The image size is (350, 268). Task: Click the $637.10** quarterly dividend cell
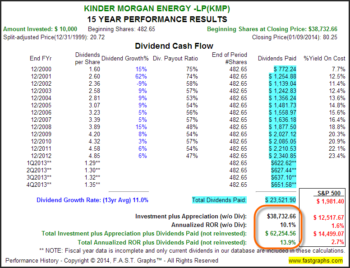tap(284, 177)
